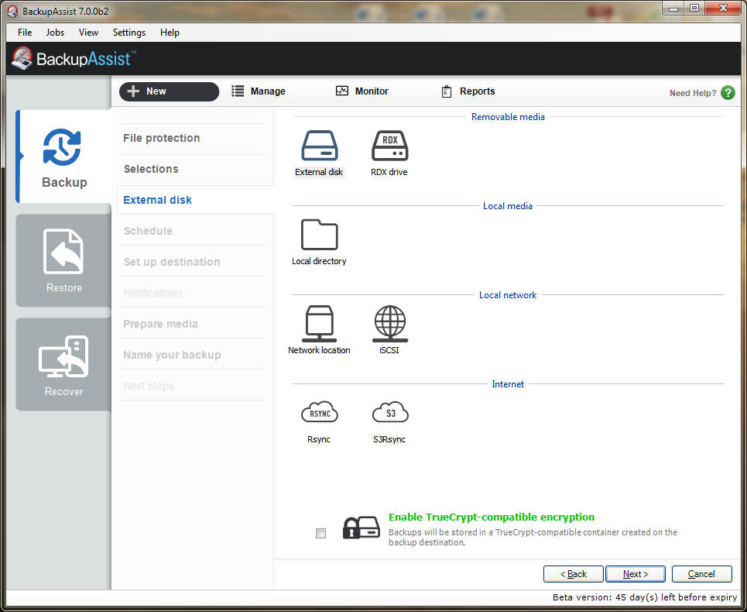Viewport: 747px width, 612px height.
Task: Open the Settings menu
Action: click(128, 33)
